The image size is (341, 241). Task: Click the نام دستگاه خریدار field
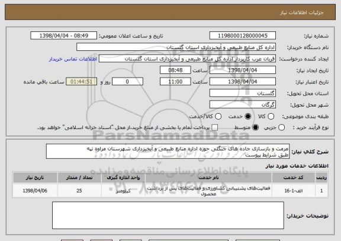176,47
